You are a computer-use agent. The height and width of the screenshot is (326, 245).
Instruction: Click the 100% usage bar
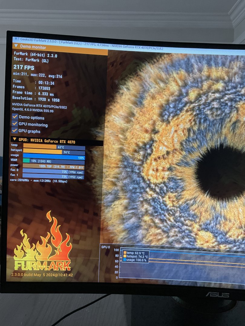[54, 157]
